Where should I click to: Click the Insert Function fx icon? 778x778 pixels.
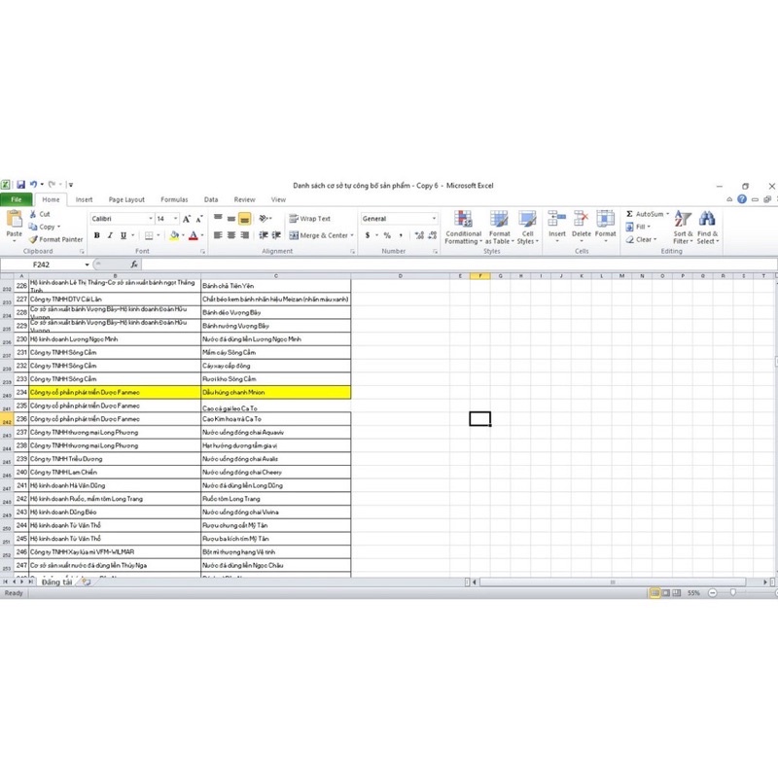[x=134, y=265]
